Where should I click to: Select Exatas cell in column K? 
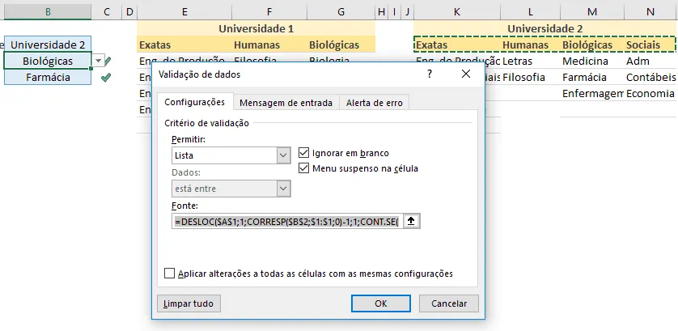[x=457, y=45]
